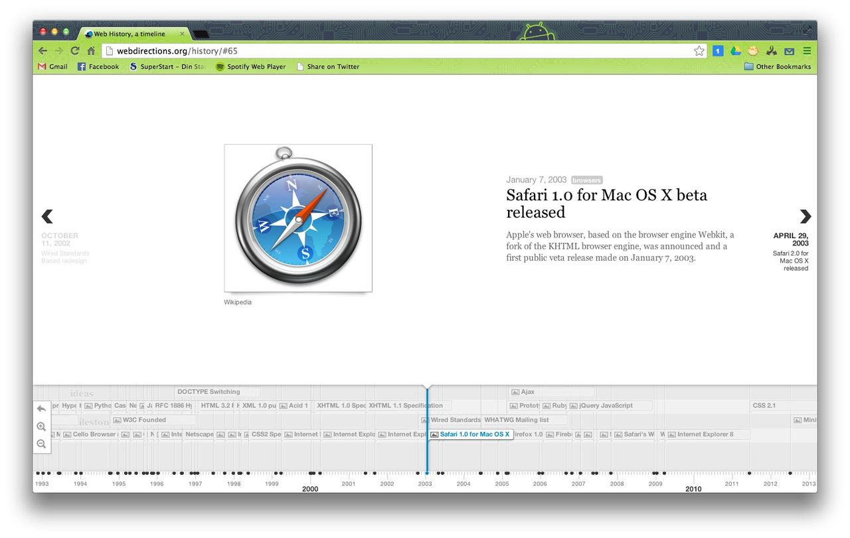Go to next event with right chevron

coord(805,216)
